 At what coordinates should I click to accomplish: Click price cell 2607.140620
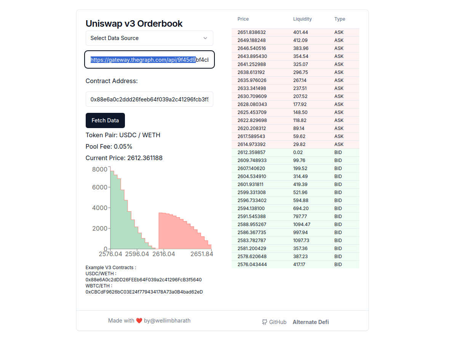tap(251, 168)
